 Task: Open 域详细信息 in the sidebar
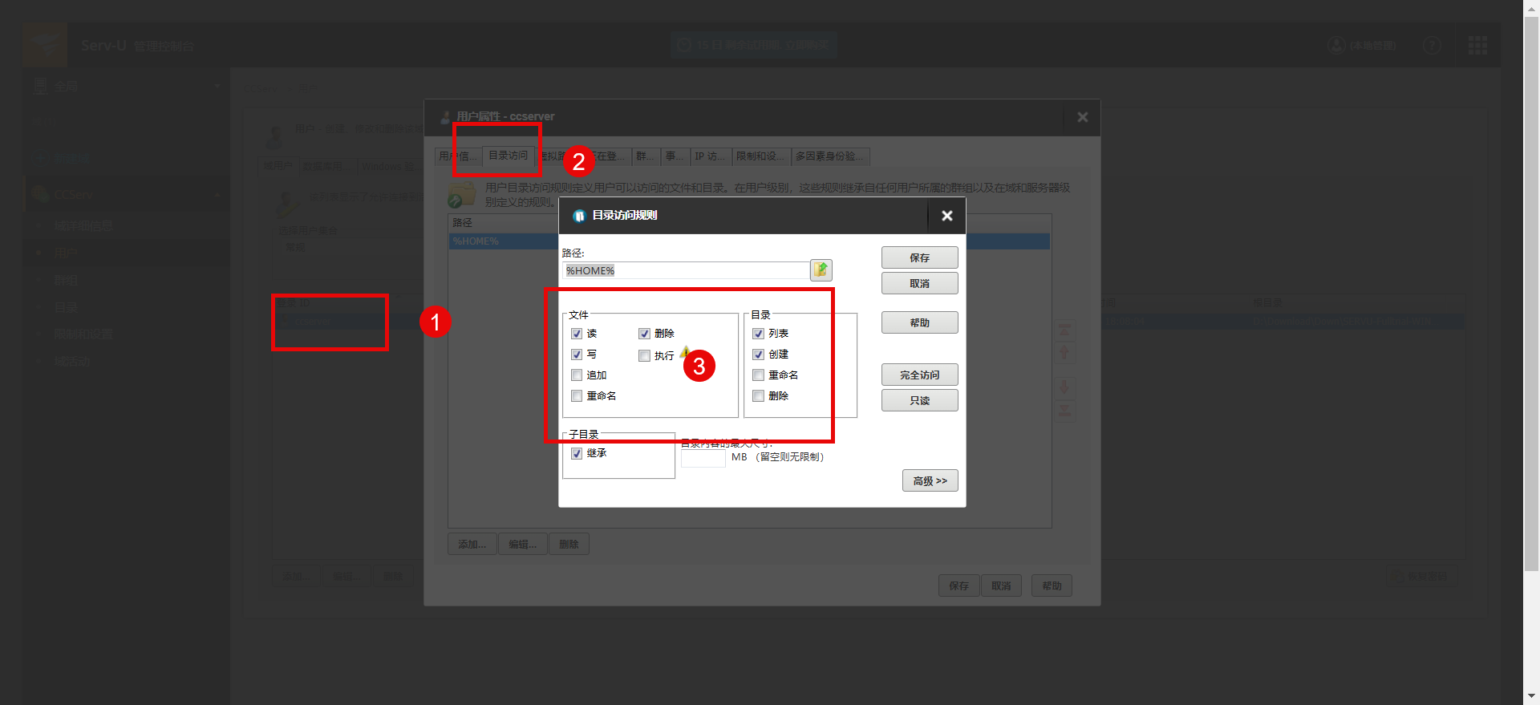pos(83,225)
